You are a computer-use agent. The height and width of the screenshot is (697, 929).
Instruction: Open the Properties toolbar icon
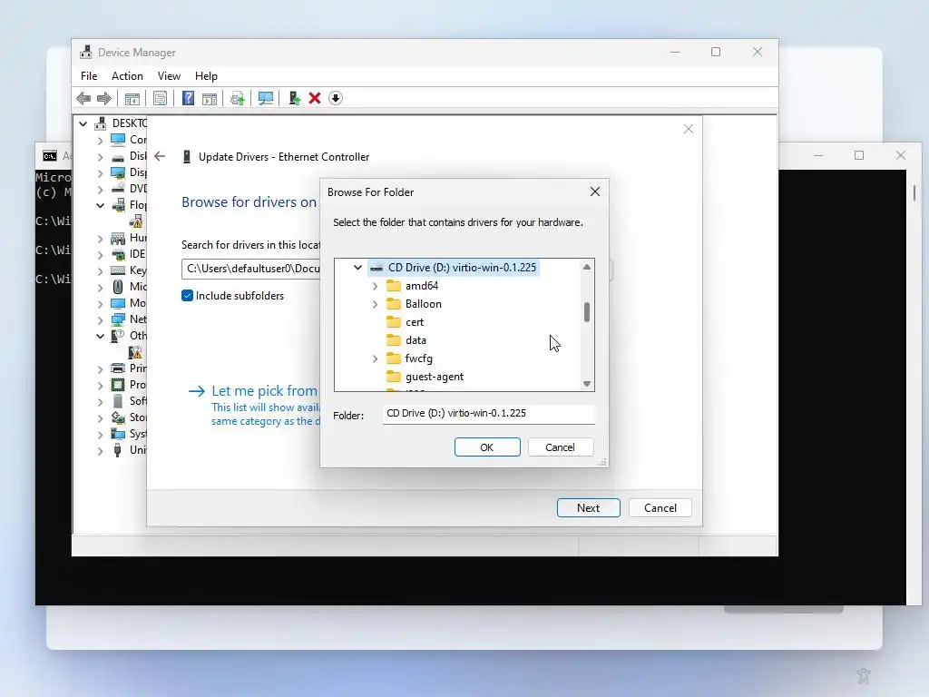pos(160,98)
